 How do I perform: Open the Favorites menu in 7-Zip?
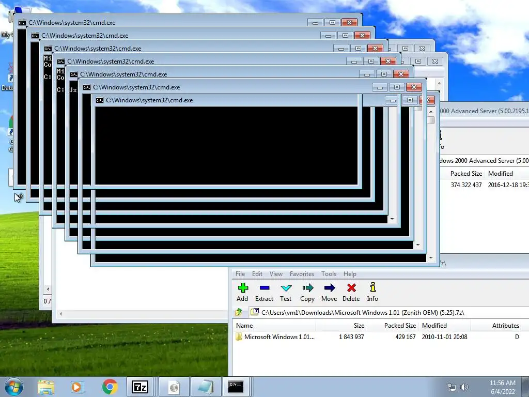click(x=302, y=274)
